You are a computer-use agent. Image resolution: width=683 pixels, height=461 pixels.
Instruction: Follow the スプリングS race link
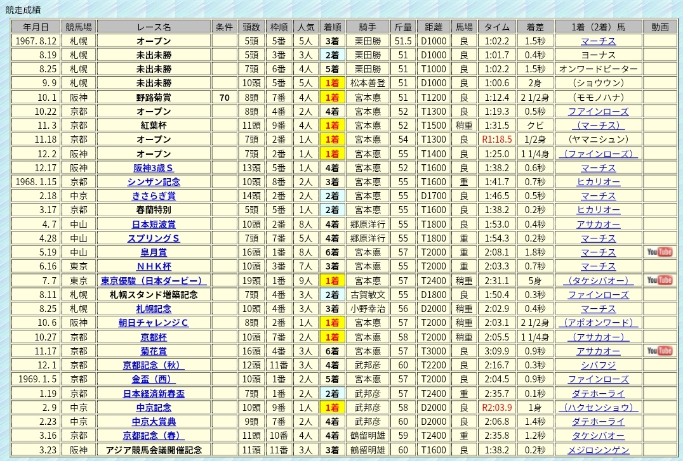click(x=154, y=238)
